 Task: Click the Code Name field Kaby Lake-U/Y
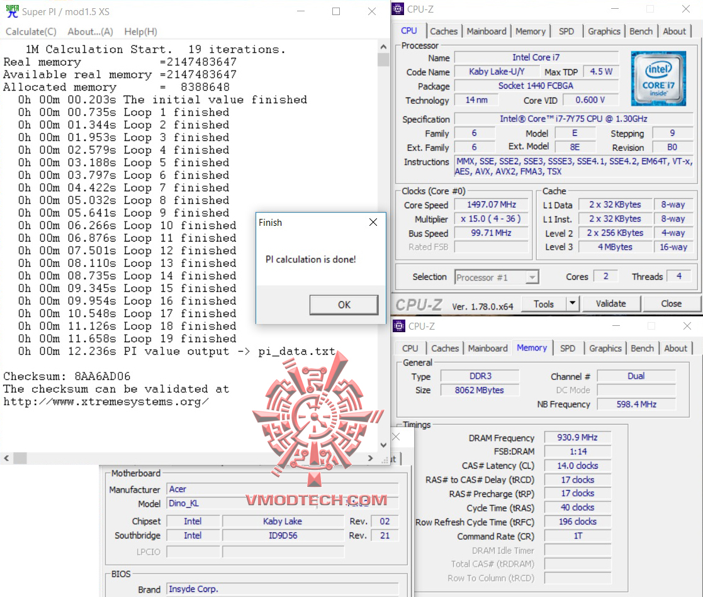click(497, 72)
